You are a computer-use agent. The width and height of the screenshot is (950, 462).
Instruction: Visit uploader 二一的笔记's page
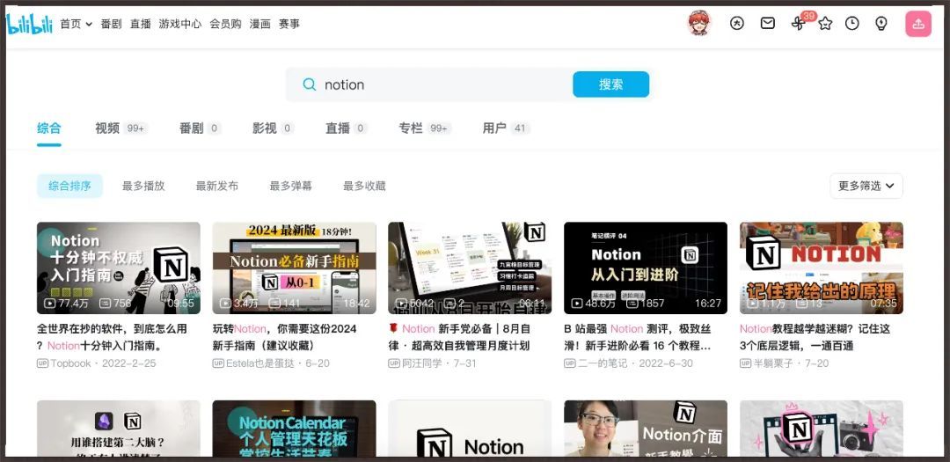[x=603, y=363]
